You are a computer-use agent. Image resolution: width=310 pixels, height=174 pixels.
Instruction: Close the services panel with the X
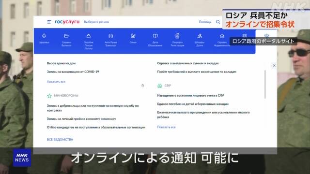click(x=274, y=66)
